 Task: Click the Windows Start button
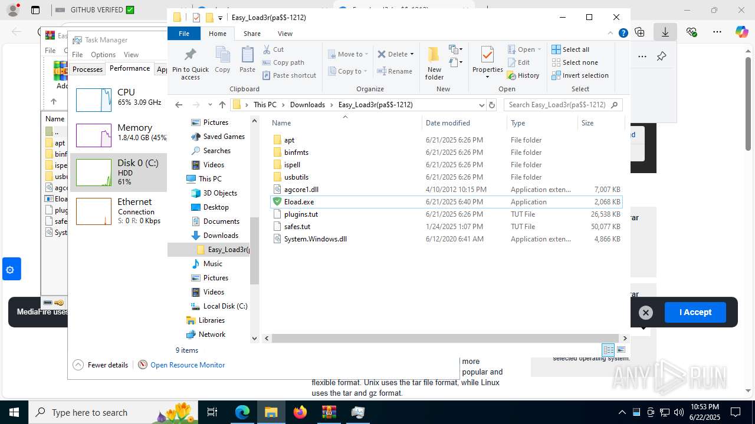coord(14,412)
